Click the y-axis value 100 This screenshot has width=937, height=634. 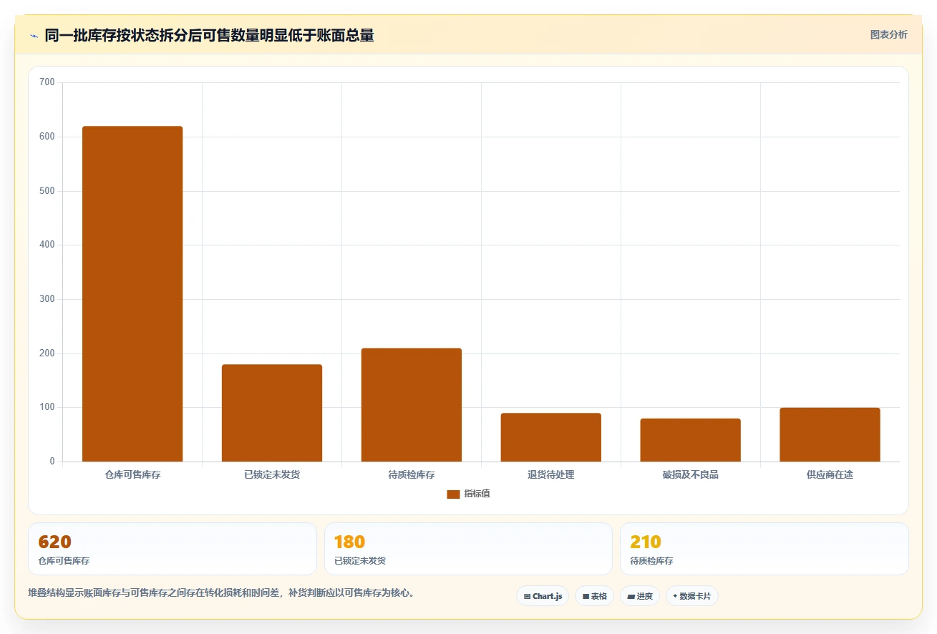47,407
